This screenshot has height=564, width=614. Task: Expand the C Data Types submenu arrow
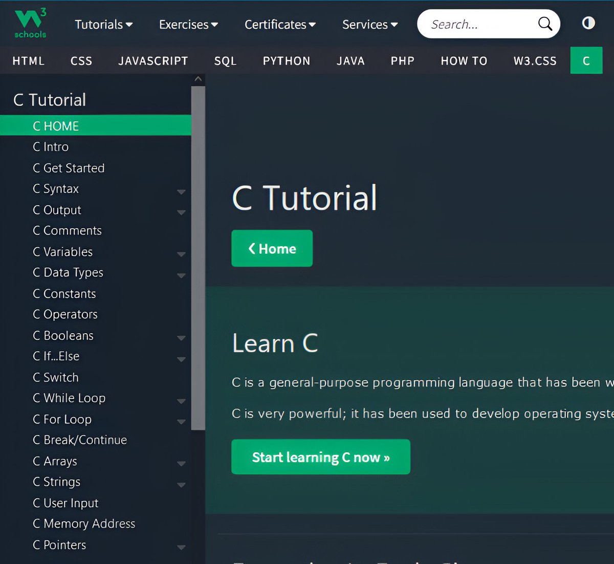click(181, 275)
